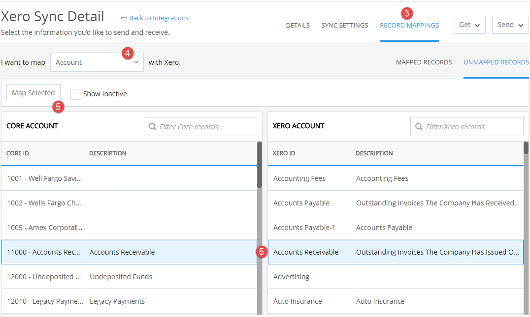Select the Xero ID Accounts Payable-1
The image size is (530, 317).
(x=304, y=228)
